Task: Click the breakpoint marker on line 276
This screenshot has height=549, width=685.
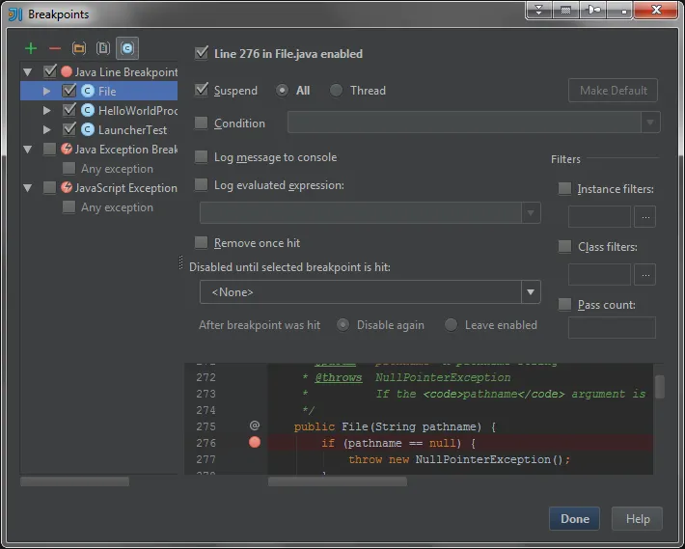Action: [255, 443]
